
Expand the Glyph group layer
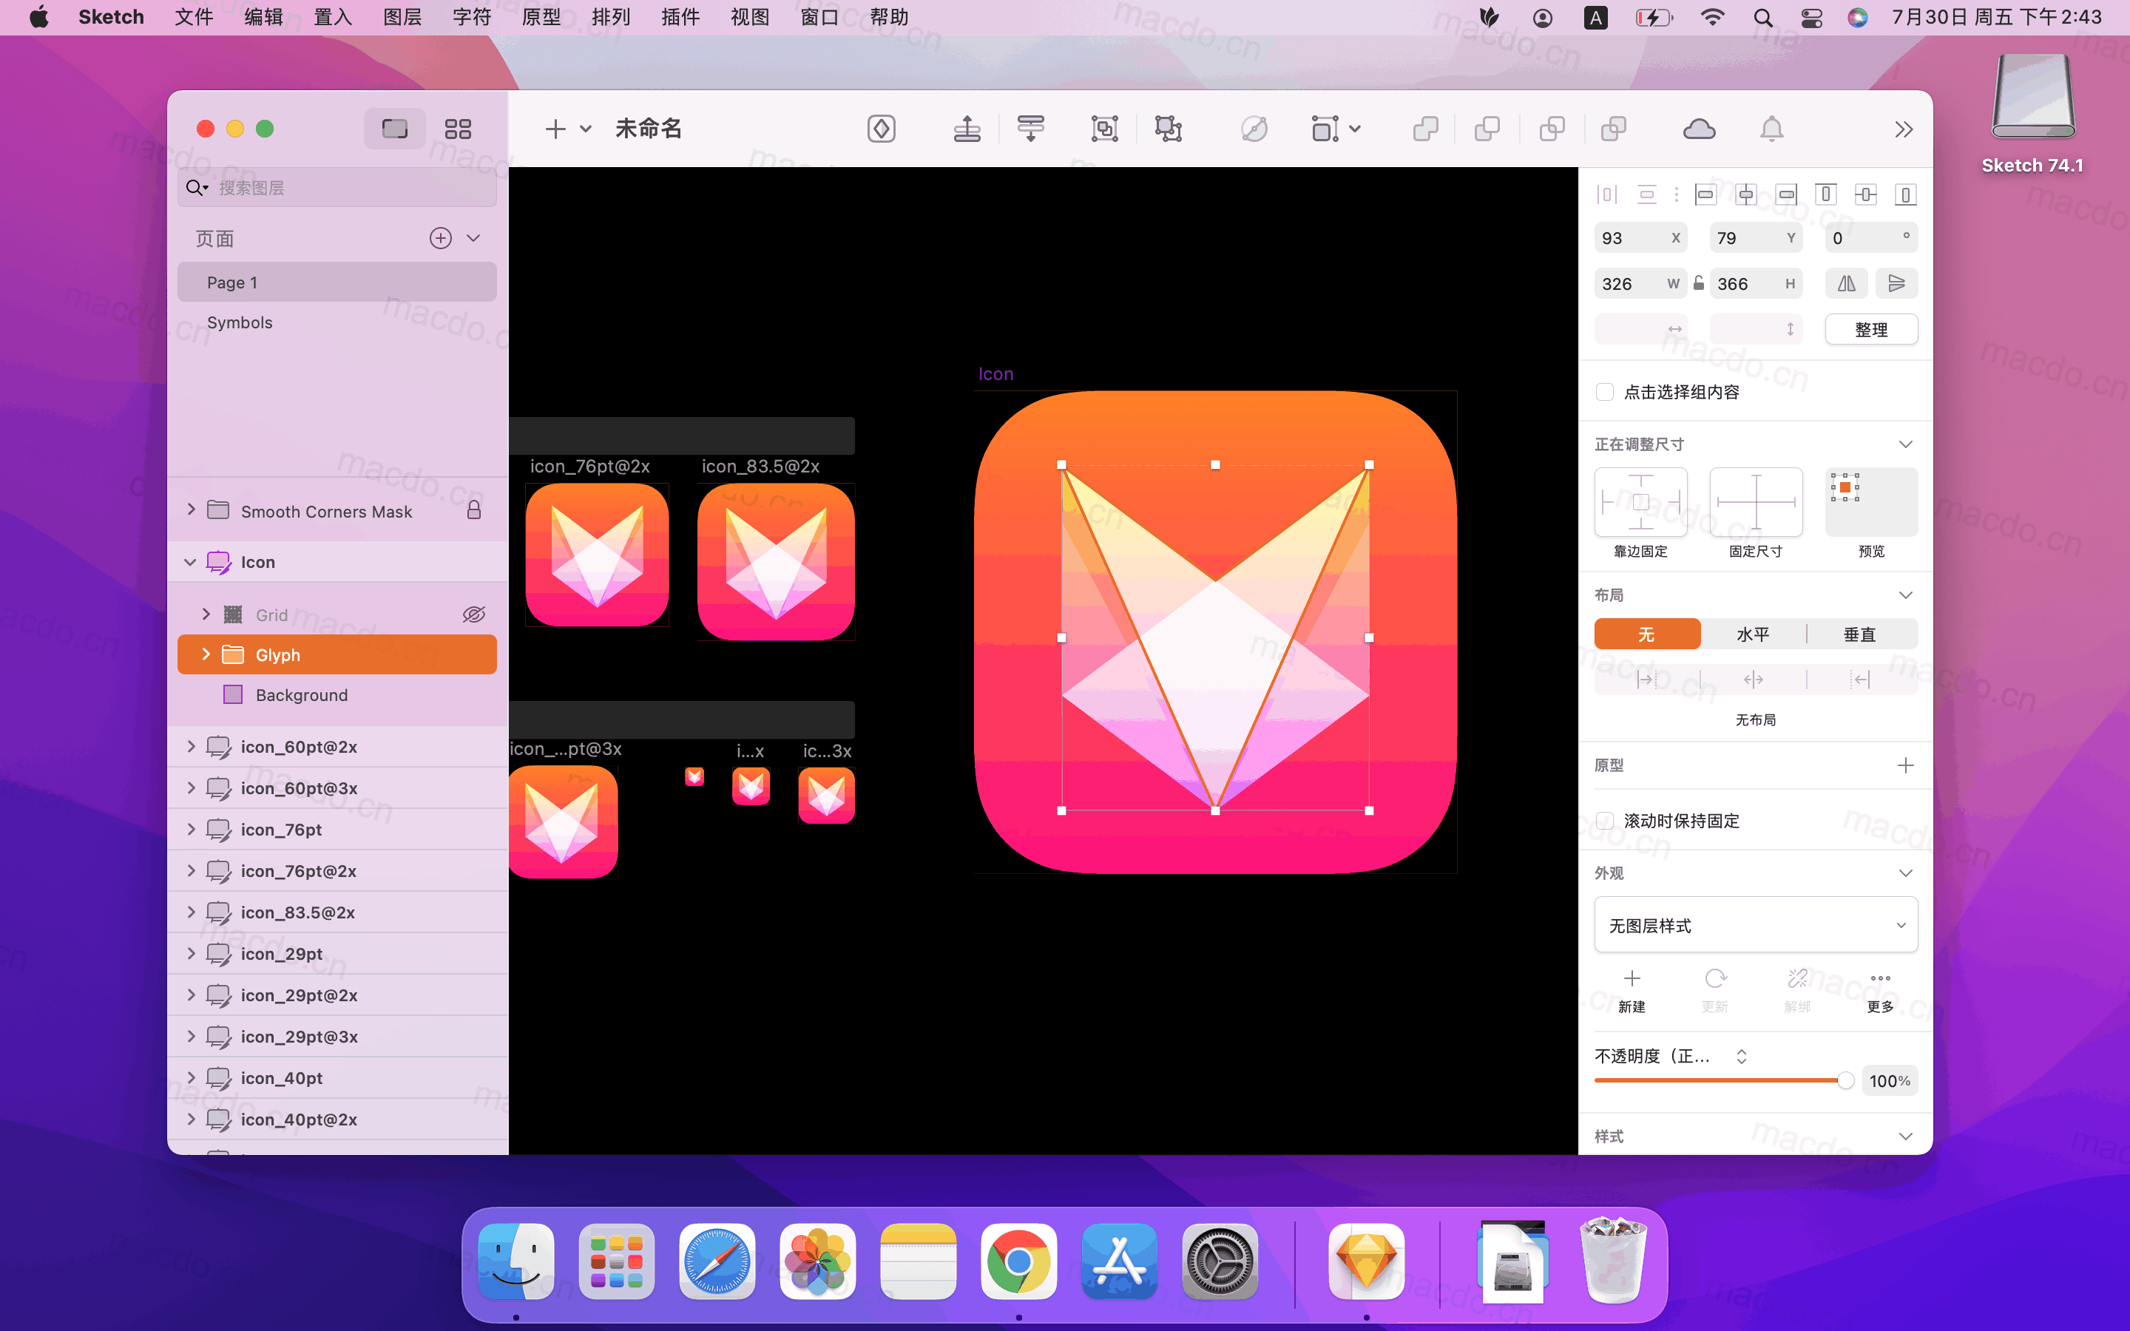pos(206,654)
